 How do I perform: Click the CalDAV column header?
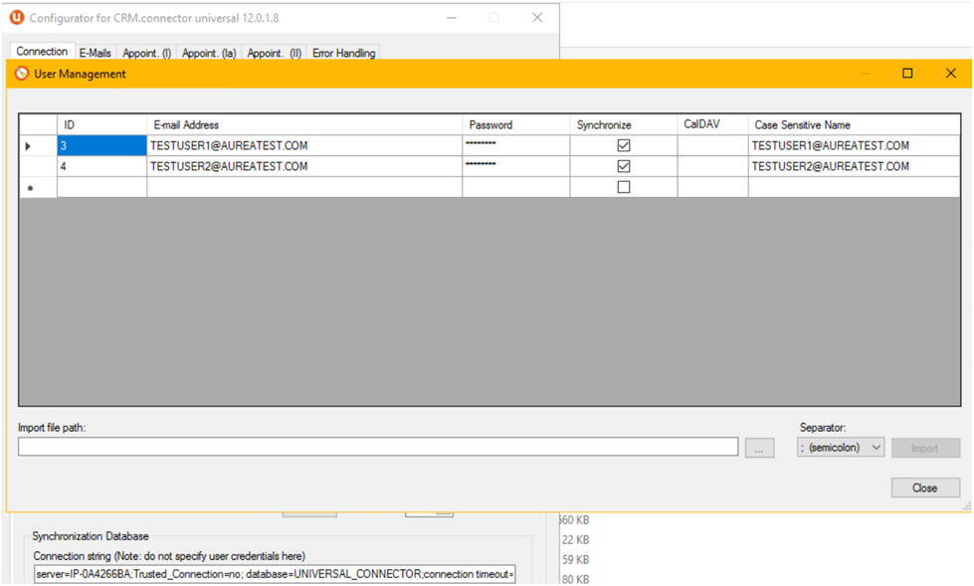(713, 125)
